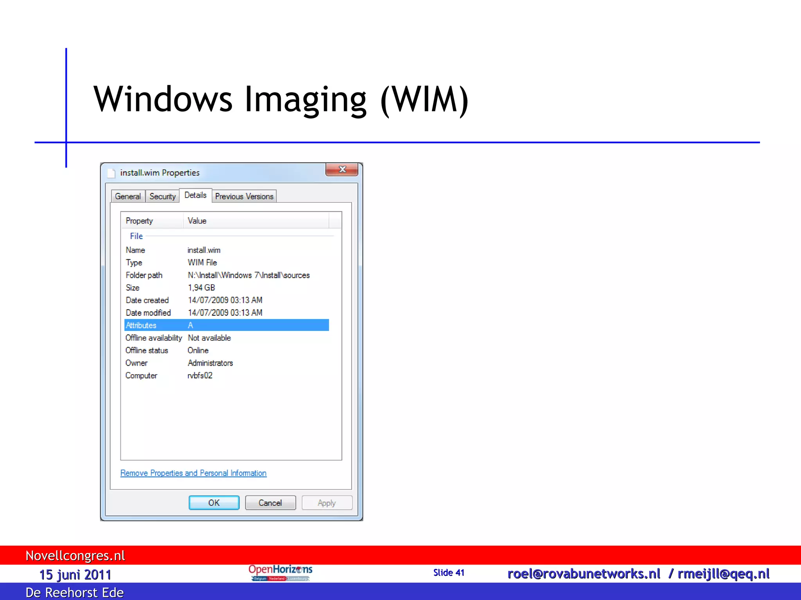Click the Windows Imaging (WIM) slide title
The image size is (801, 600).
tap(281, 100)
